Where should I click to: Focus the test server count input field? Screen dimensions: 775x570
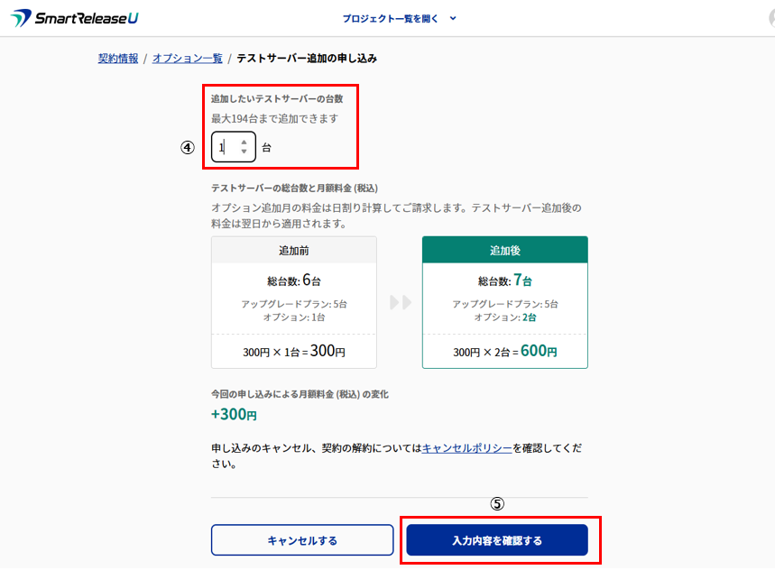click(224, 147)
